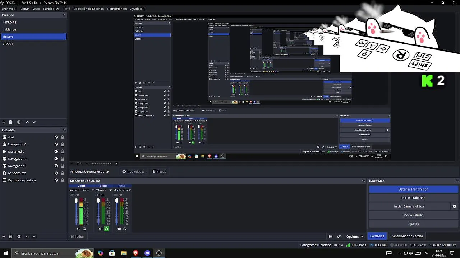Move scene up arrow in Escenas toolbar
Viewport: 460px width, 258px height.
(x=27, y=122)
